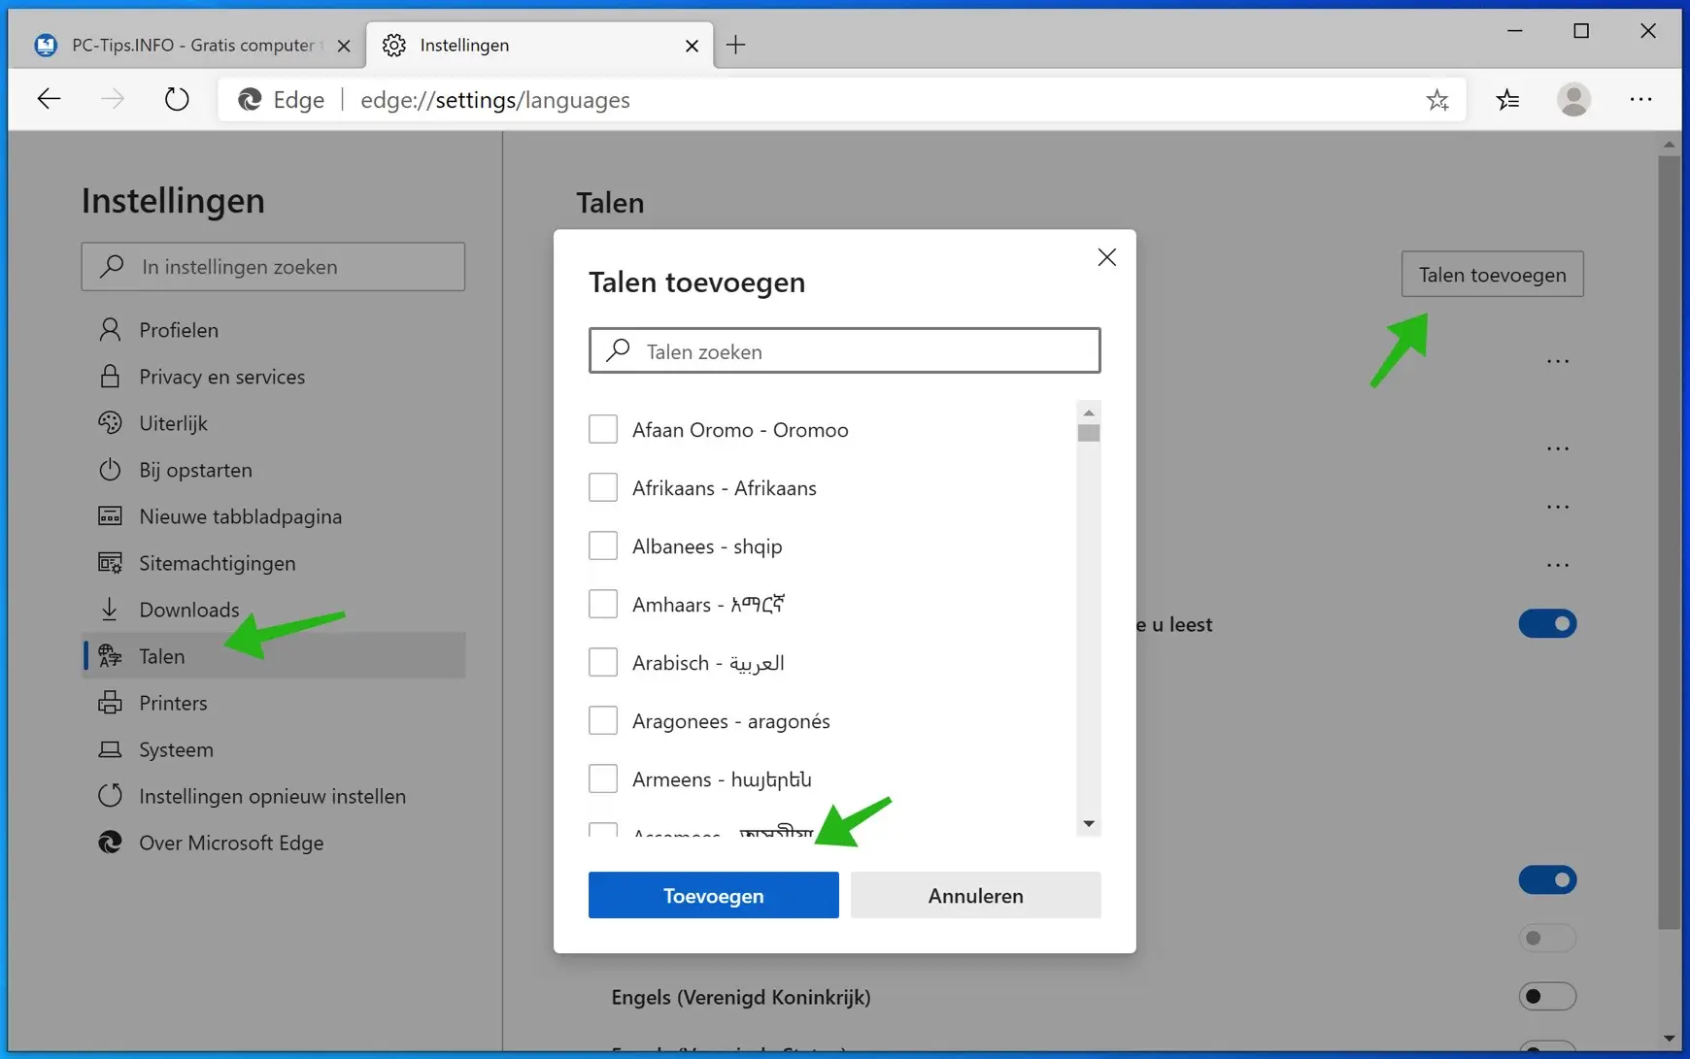Click the Bij opstarten power icon
The height and width of the screenshot is (1059, 1690).
pyautogui.click(x=110, y=470)
